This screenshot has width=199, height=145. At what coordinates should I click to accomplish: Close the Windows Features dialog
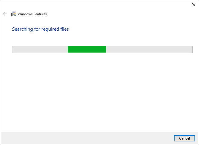pyautogui.click(x=194, y=5)
